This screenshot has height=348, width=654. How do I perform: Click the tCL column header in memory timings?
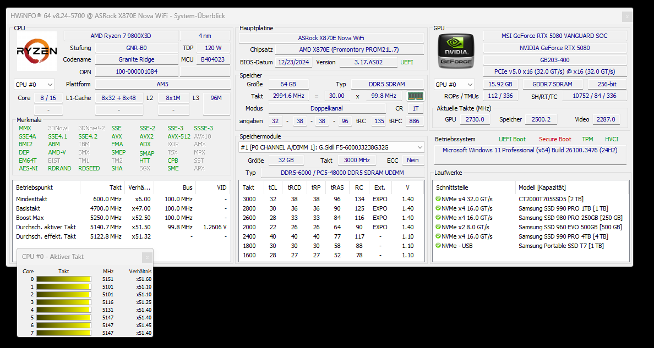pos(273,187)
